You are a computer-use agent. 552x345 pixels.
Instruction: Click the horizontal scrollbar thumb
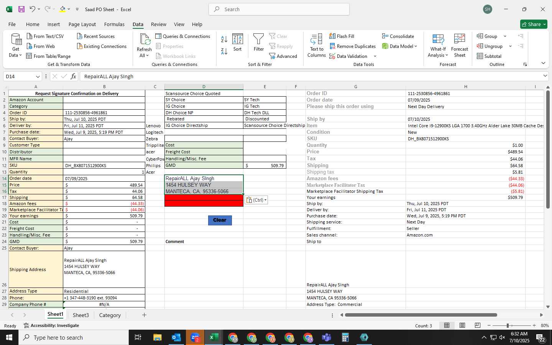click(421, 315)
